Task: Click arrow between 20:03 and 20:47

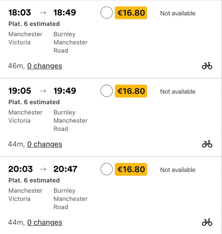Action: point(43,169)
